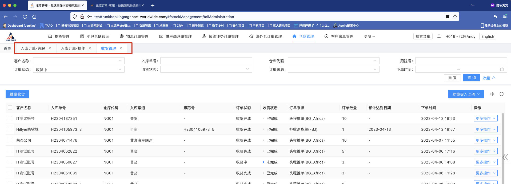
Task: Toggle the select-all checkbox in table header
Action: tap(10, 108)
